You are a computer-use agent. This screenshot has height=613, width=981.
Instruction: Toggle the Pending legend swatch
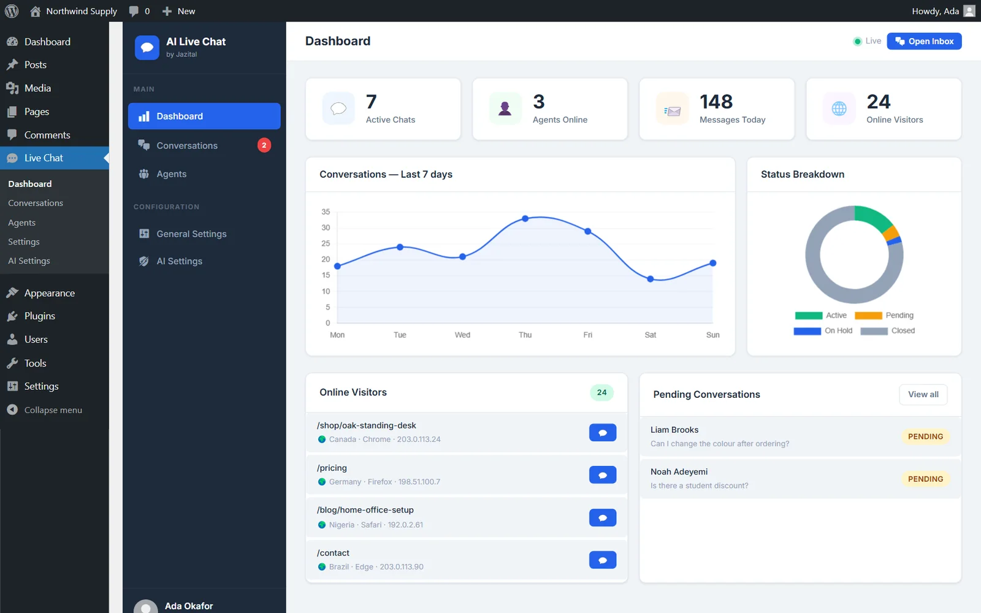tap(868, 316)
